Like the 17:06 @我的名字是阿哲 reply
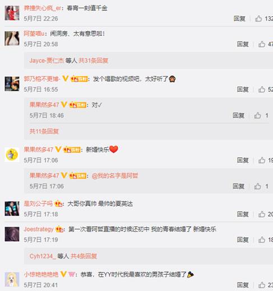Screen dimensions: 273x291 pos(257,186)
